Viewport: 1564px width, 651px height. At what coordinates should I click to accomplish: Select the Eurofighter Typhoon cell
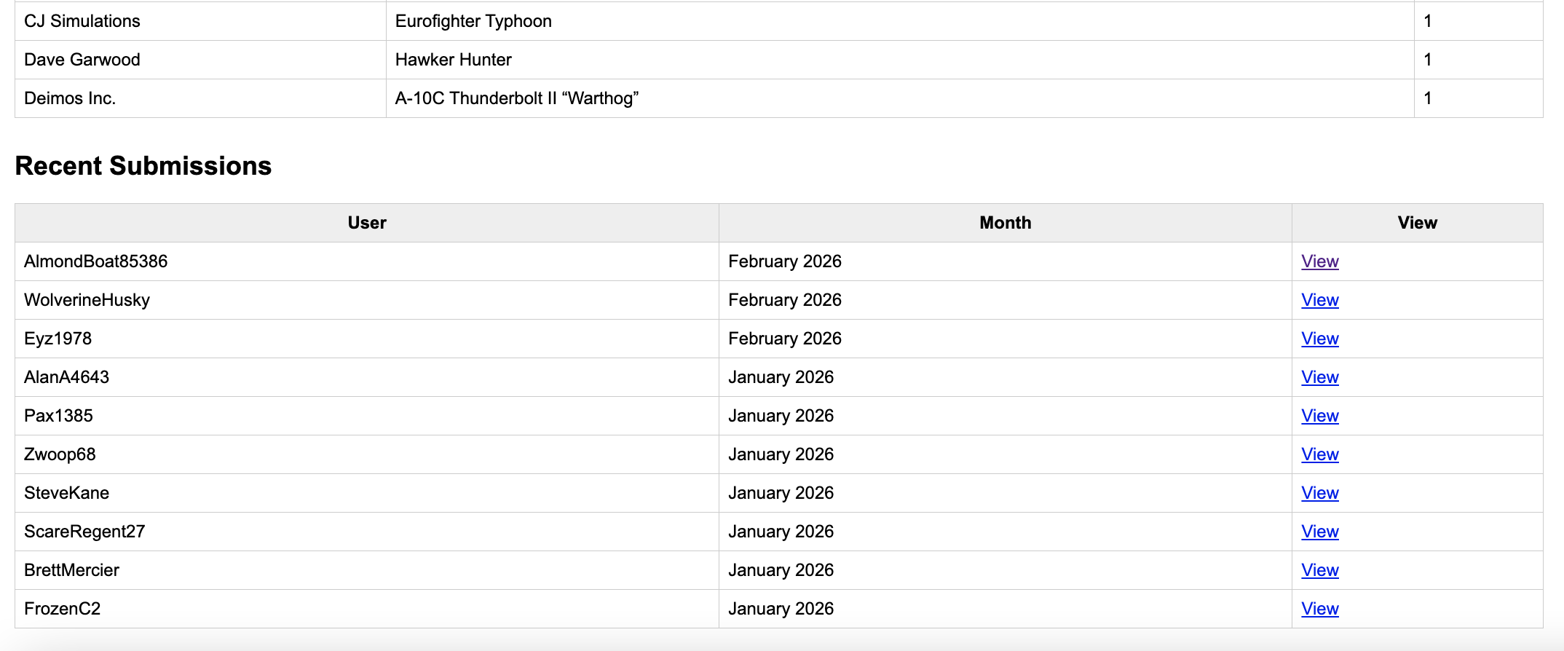[473, 21]
